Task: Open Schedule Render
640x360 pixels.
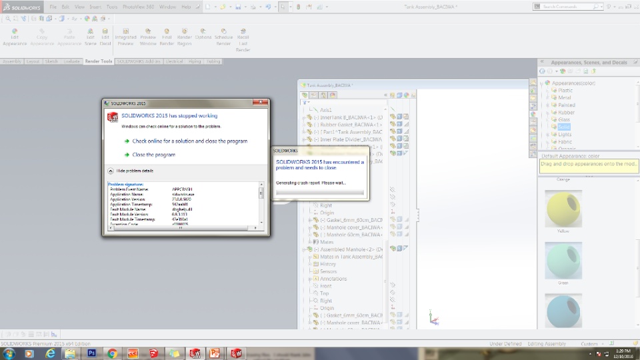Action: click(224, 37)
